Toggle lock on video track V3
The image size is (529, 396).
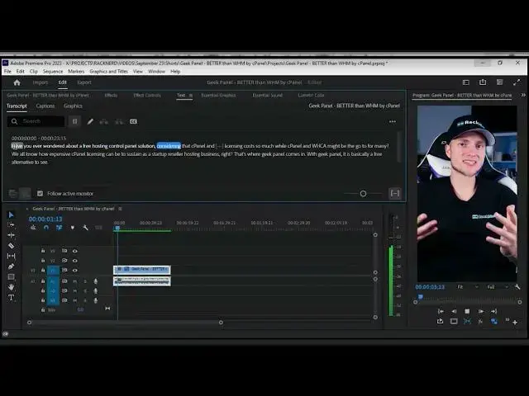point(43,251)
